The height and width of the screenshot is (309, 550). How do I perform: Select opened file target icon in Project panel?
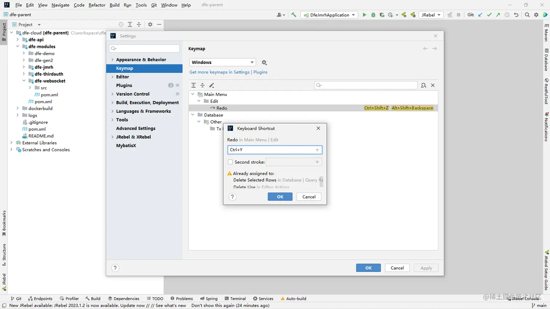click(121, 24)
